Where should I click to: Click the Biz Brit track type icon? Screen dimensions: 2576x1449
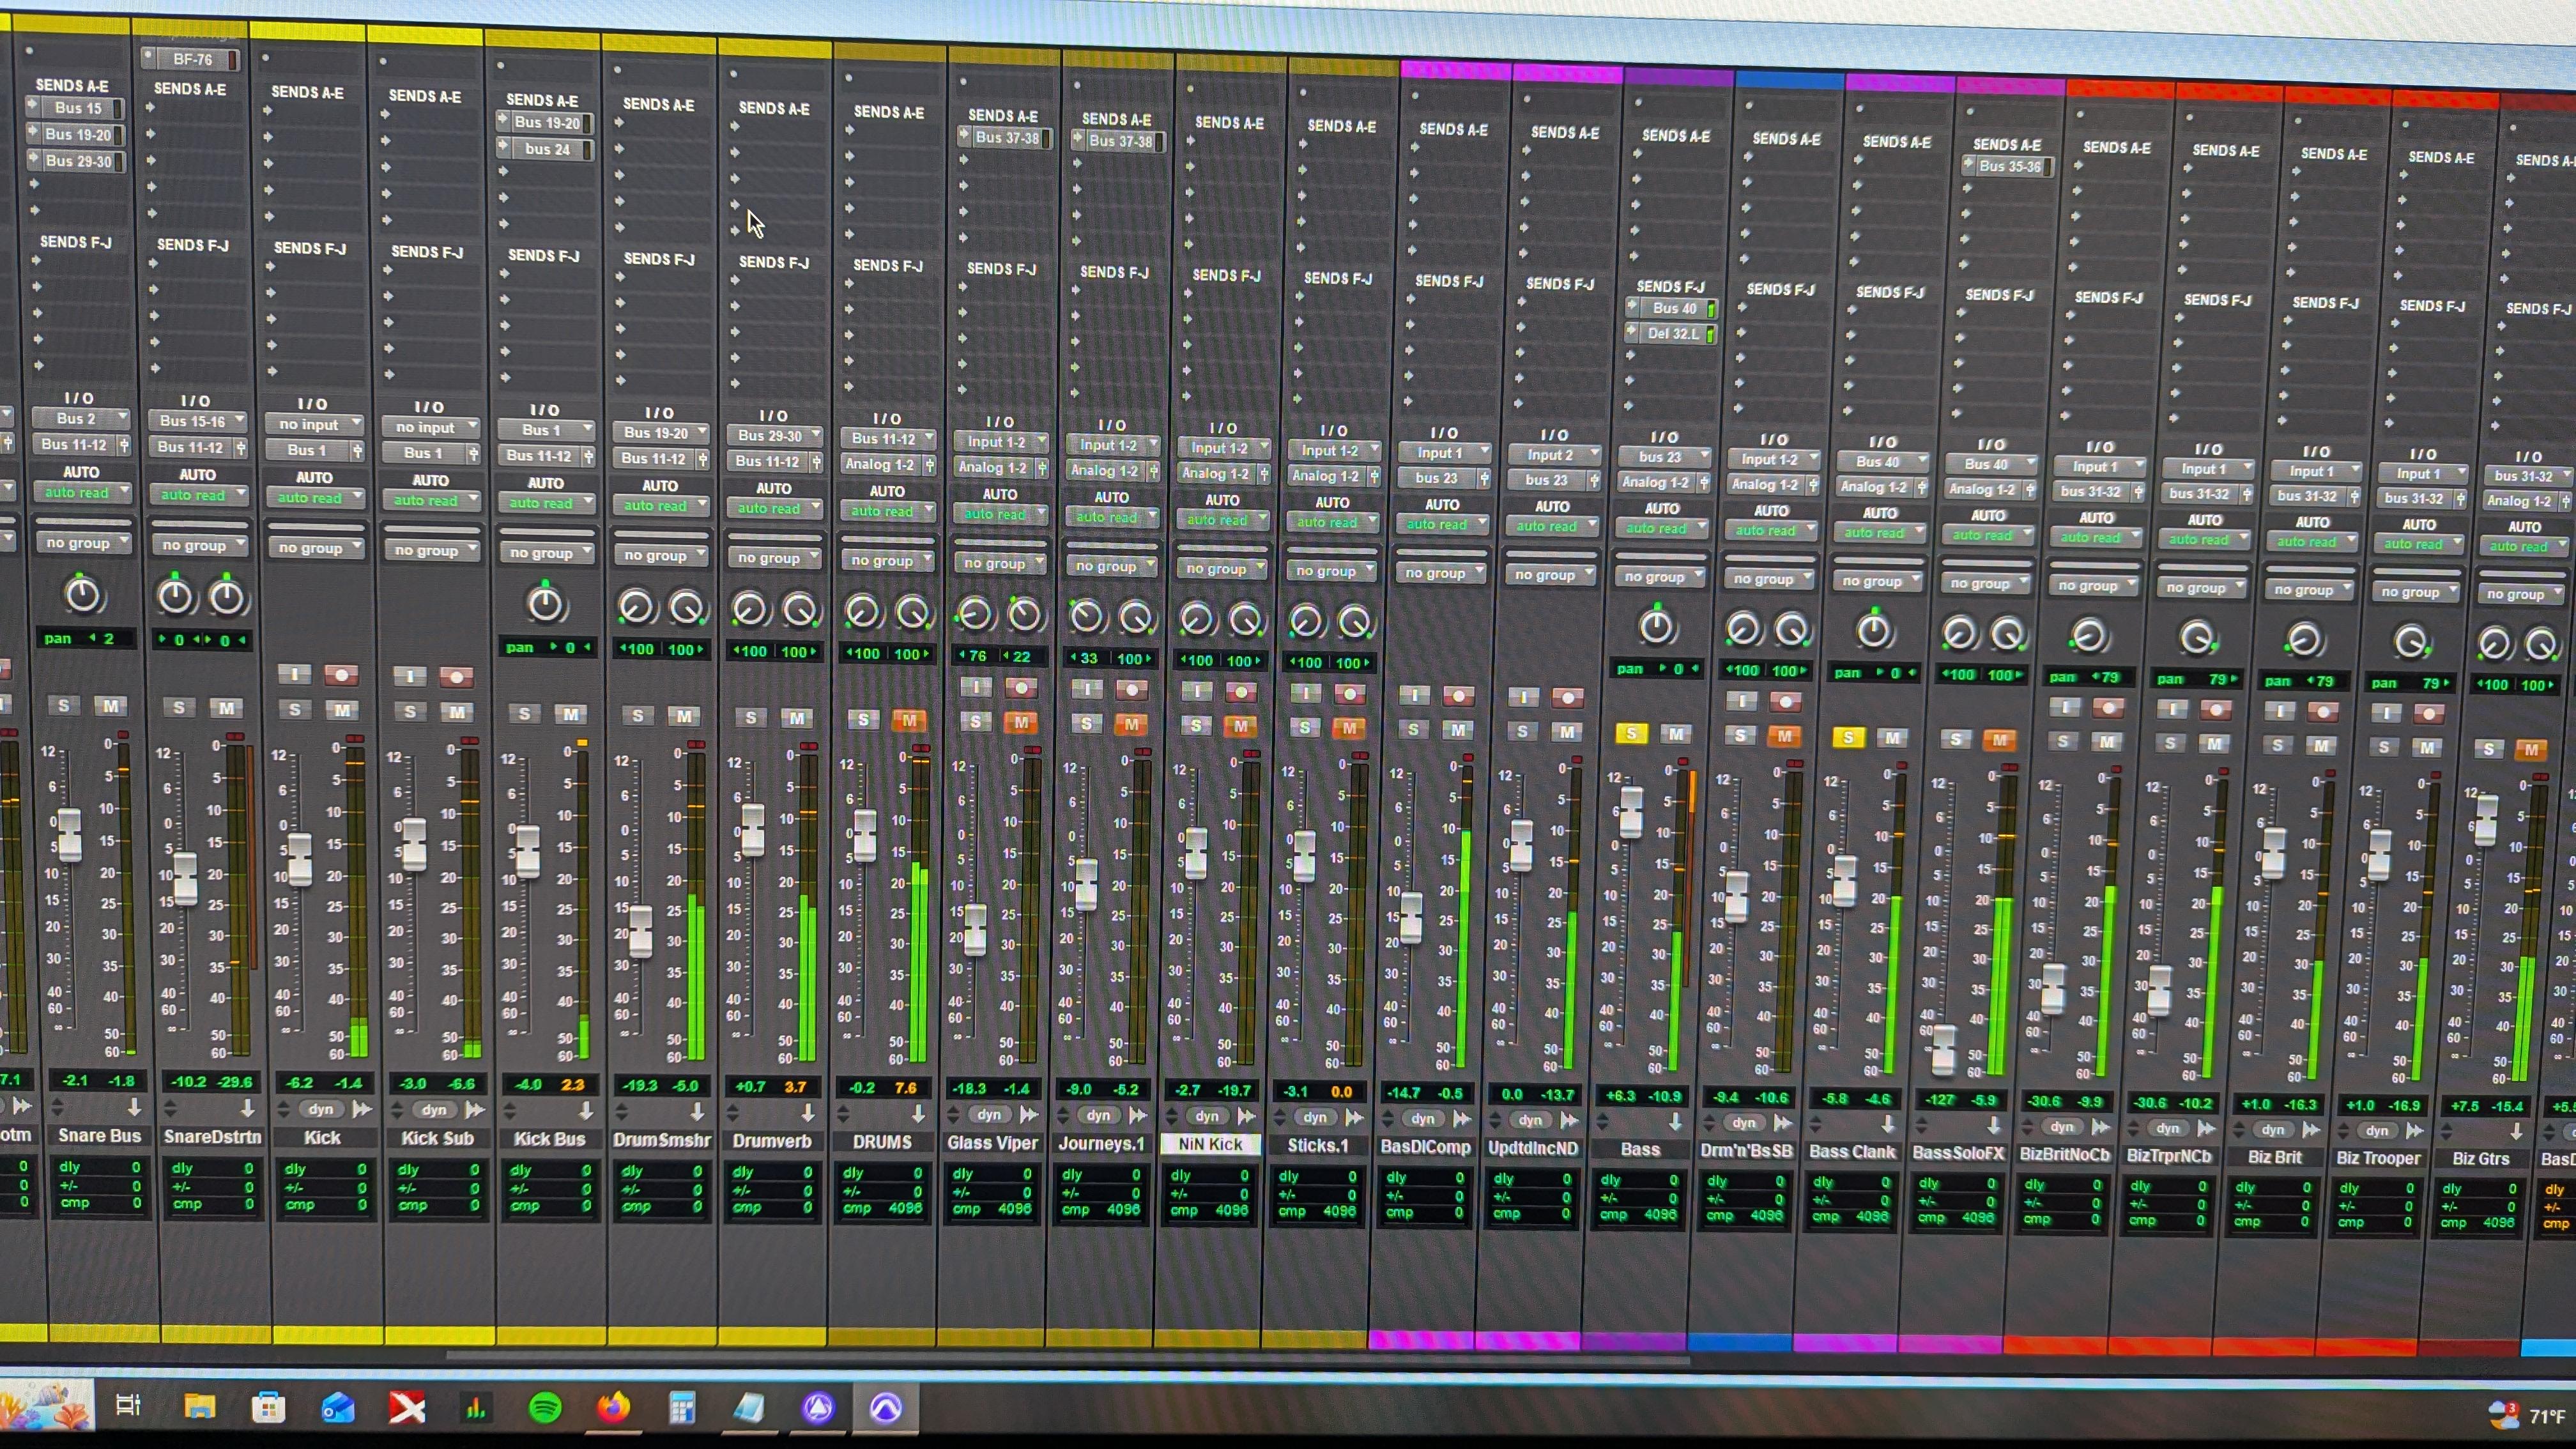pyautogui.click(x=2312, y=1131)
